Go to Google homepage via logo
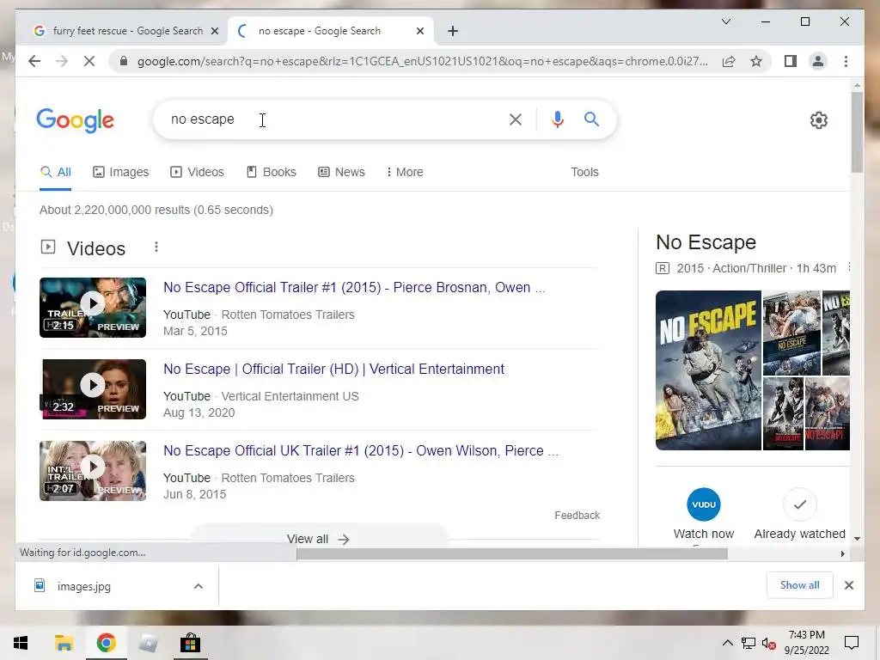 (x=76, y=120)
